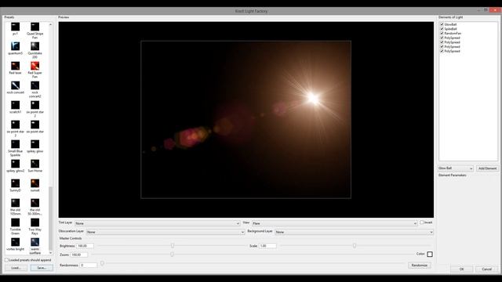Select the Small Blue Sparkle preset

pos(15,144)
